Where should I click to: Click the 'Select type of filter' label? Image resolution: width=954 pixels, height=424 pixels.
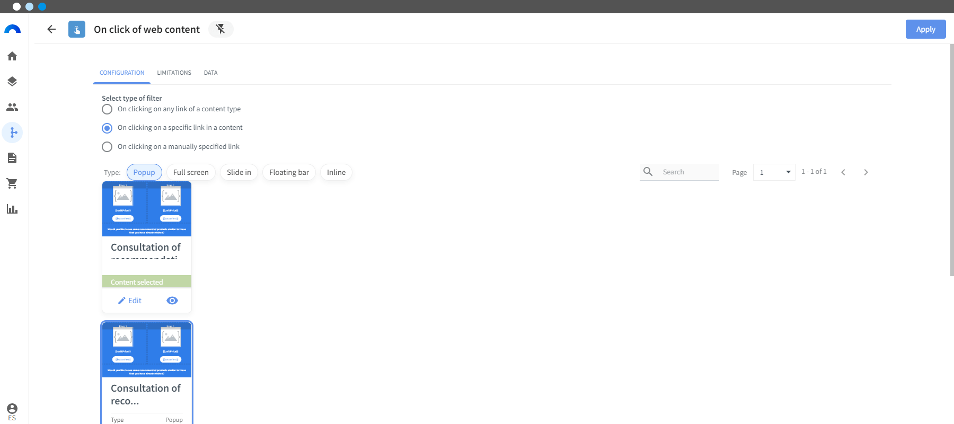click(132, 98)
